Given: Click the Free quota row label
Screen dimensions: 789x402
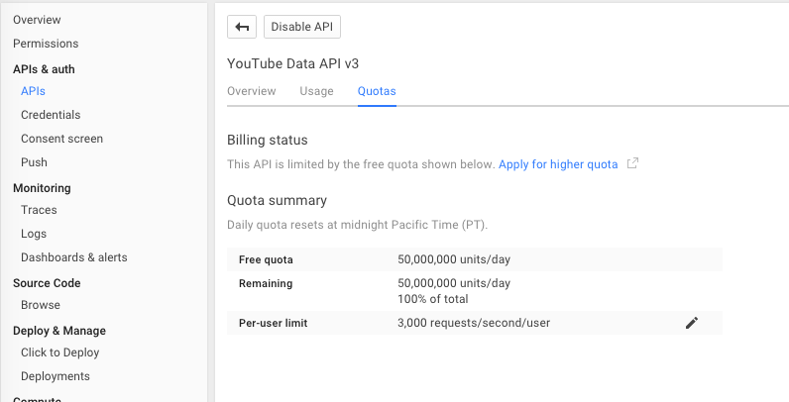Looking at the screenshot, I should [266, 259].
